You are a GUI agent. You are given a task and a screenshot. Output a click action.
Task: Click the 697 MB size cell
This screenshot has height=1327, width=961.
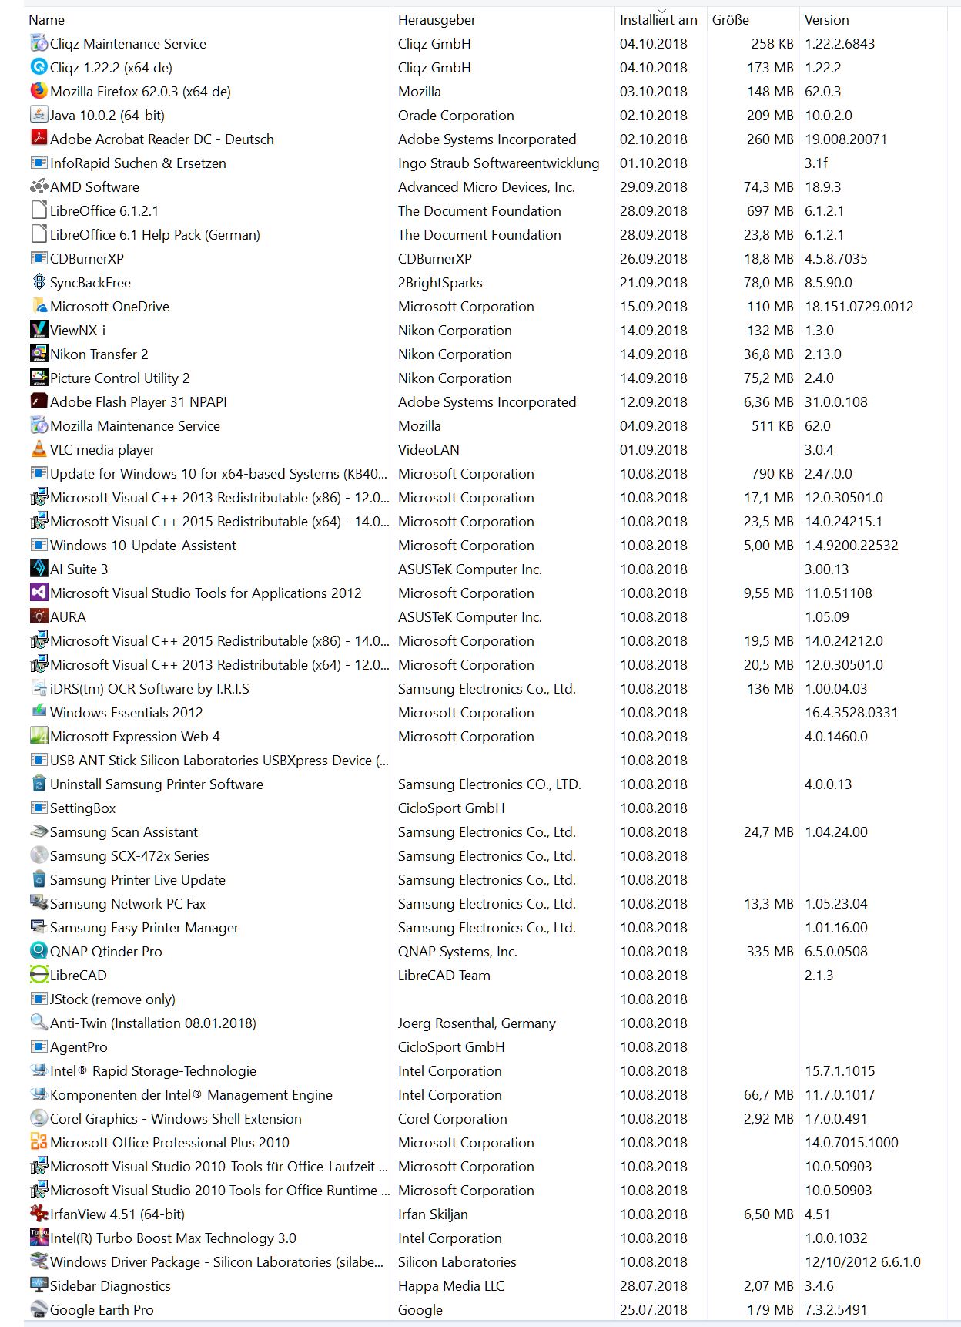(x=770, y=210)
